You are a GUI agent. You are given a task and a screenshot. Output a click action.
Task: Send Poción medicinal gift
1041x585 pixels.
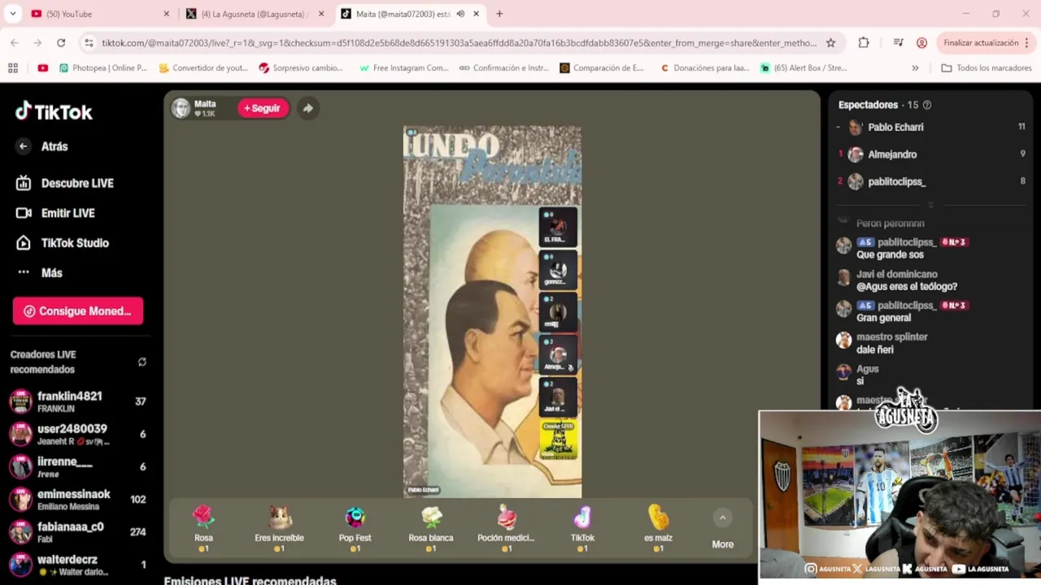[506, 527]
